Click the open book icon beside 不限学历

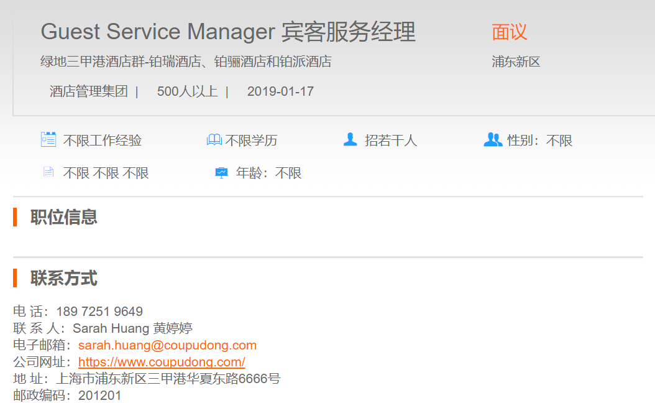[x=214, y=140]
